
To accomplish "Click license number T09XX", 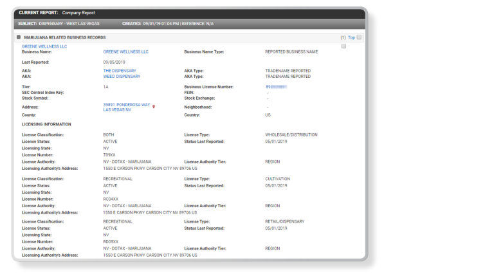I will coord(109,154).
